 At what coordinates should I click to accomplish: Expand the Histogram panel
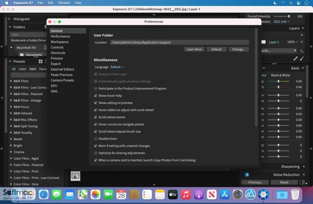tap(9, 19)
